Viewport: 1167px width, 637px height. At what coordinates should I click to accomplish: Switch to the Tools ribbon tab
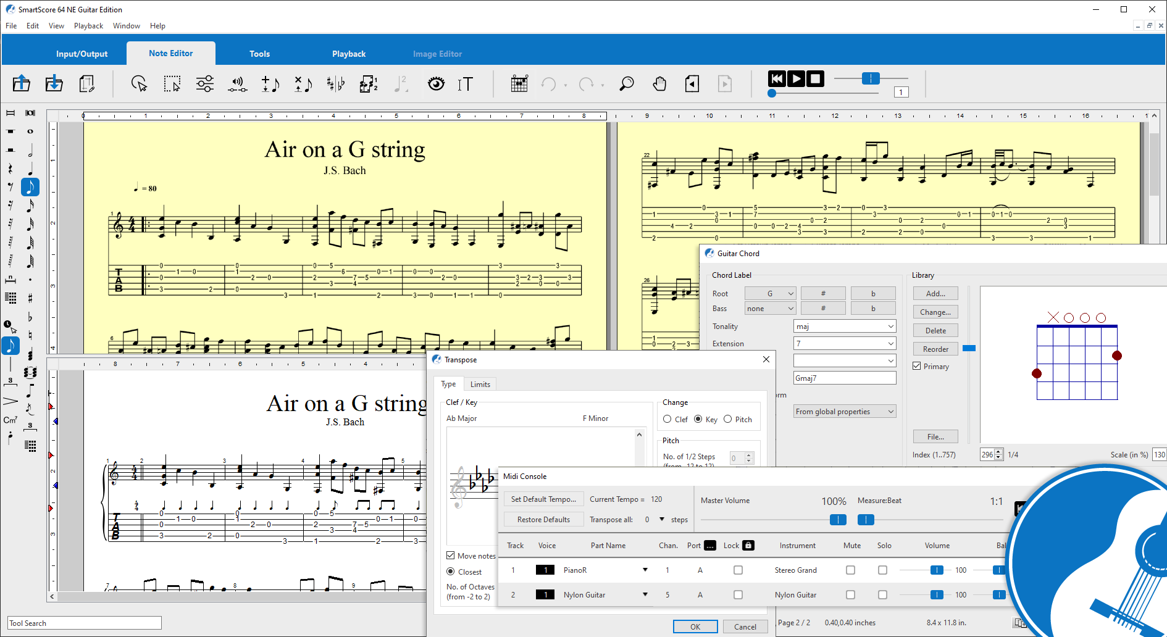tap(259, 54)
